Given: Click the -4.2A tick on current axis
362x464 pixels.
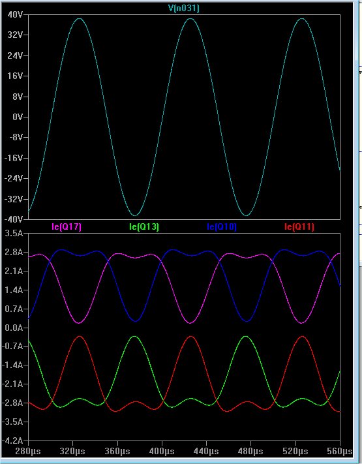Looking at the screenshot, I should tap(12, 441).
